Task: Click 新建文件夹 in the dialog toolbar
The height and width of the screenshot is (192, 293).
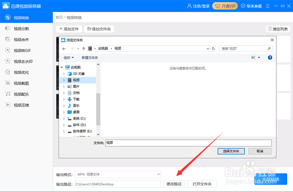Action: 90,58
